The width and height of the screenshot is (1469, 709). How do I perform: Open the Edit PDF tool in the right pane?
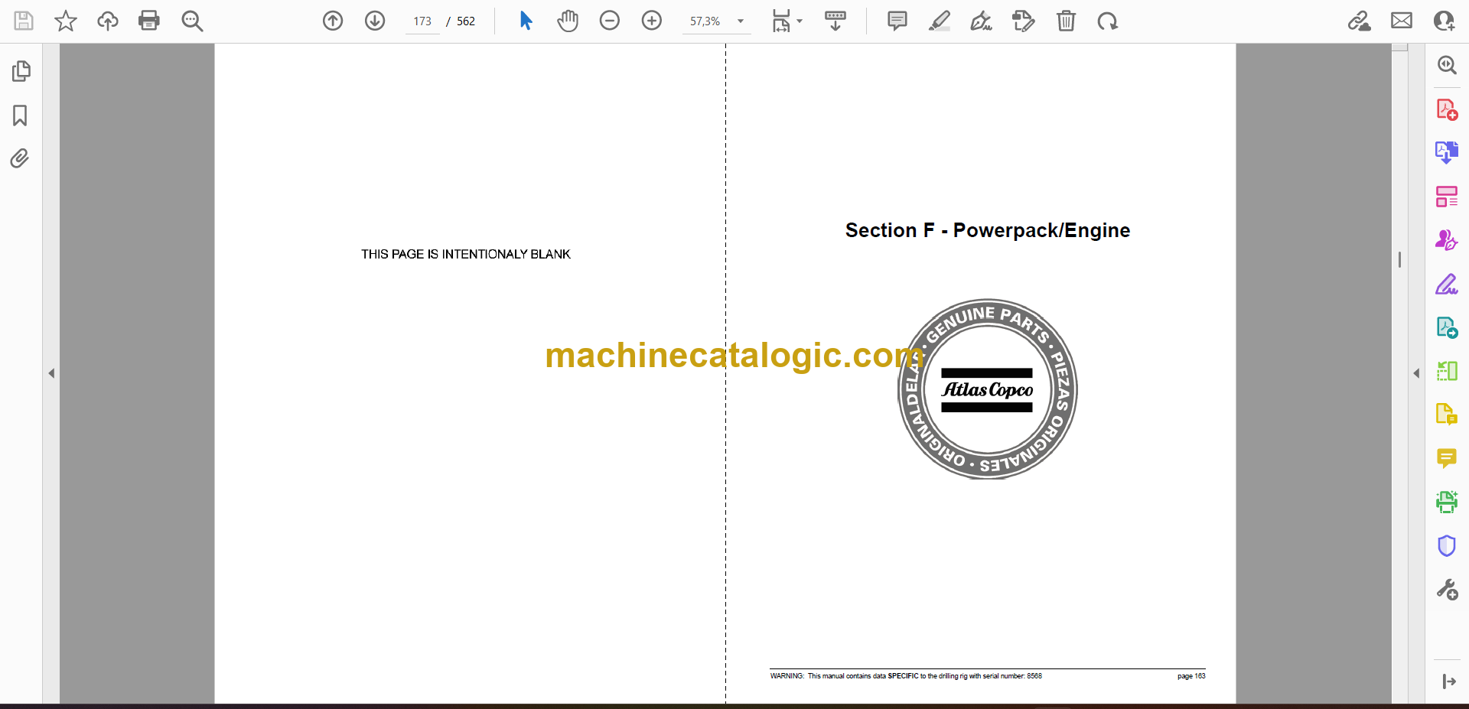[x=1447, y=328]
